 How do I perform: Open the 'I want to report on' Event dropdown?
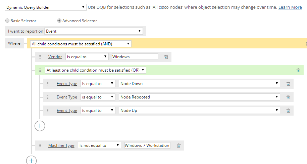(93, 31)
